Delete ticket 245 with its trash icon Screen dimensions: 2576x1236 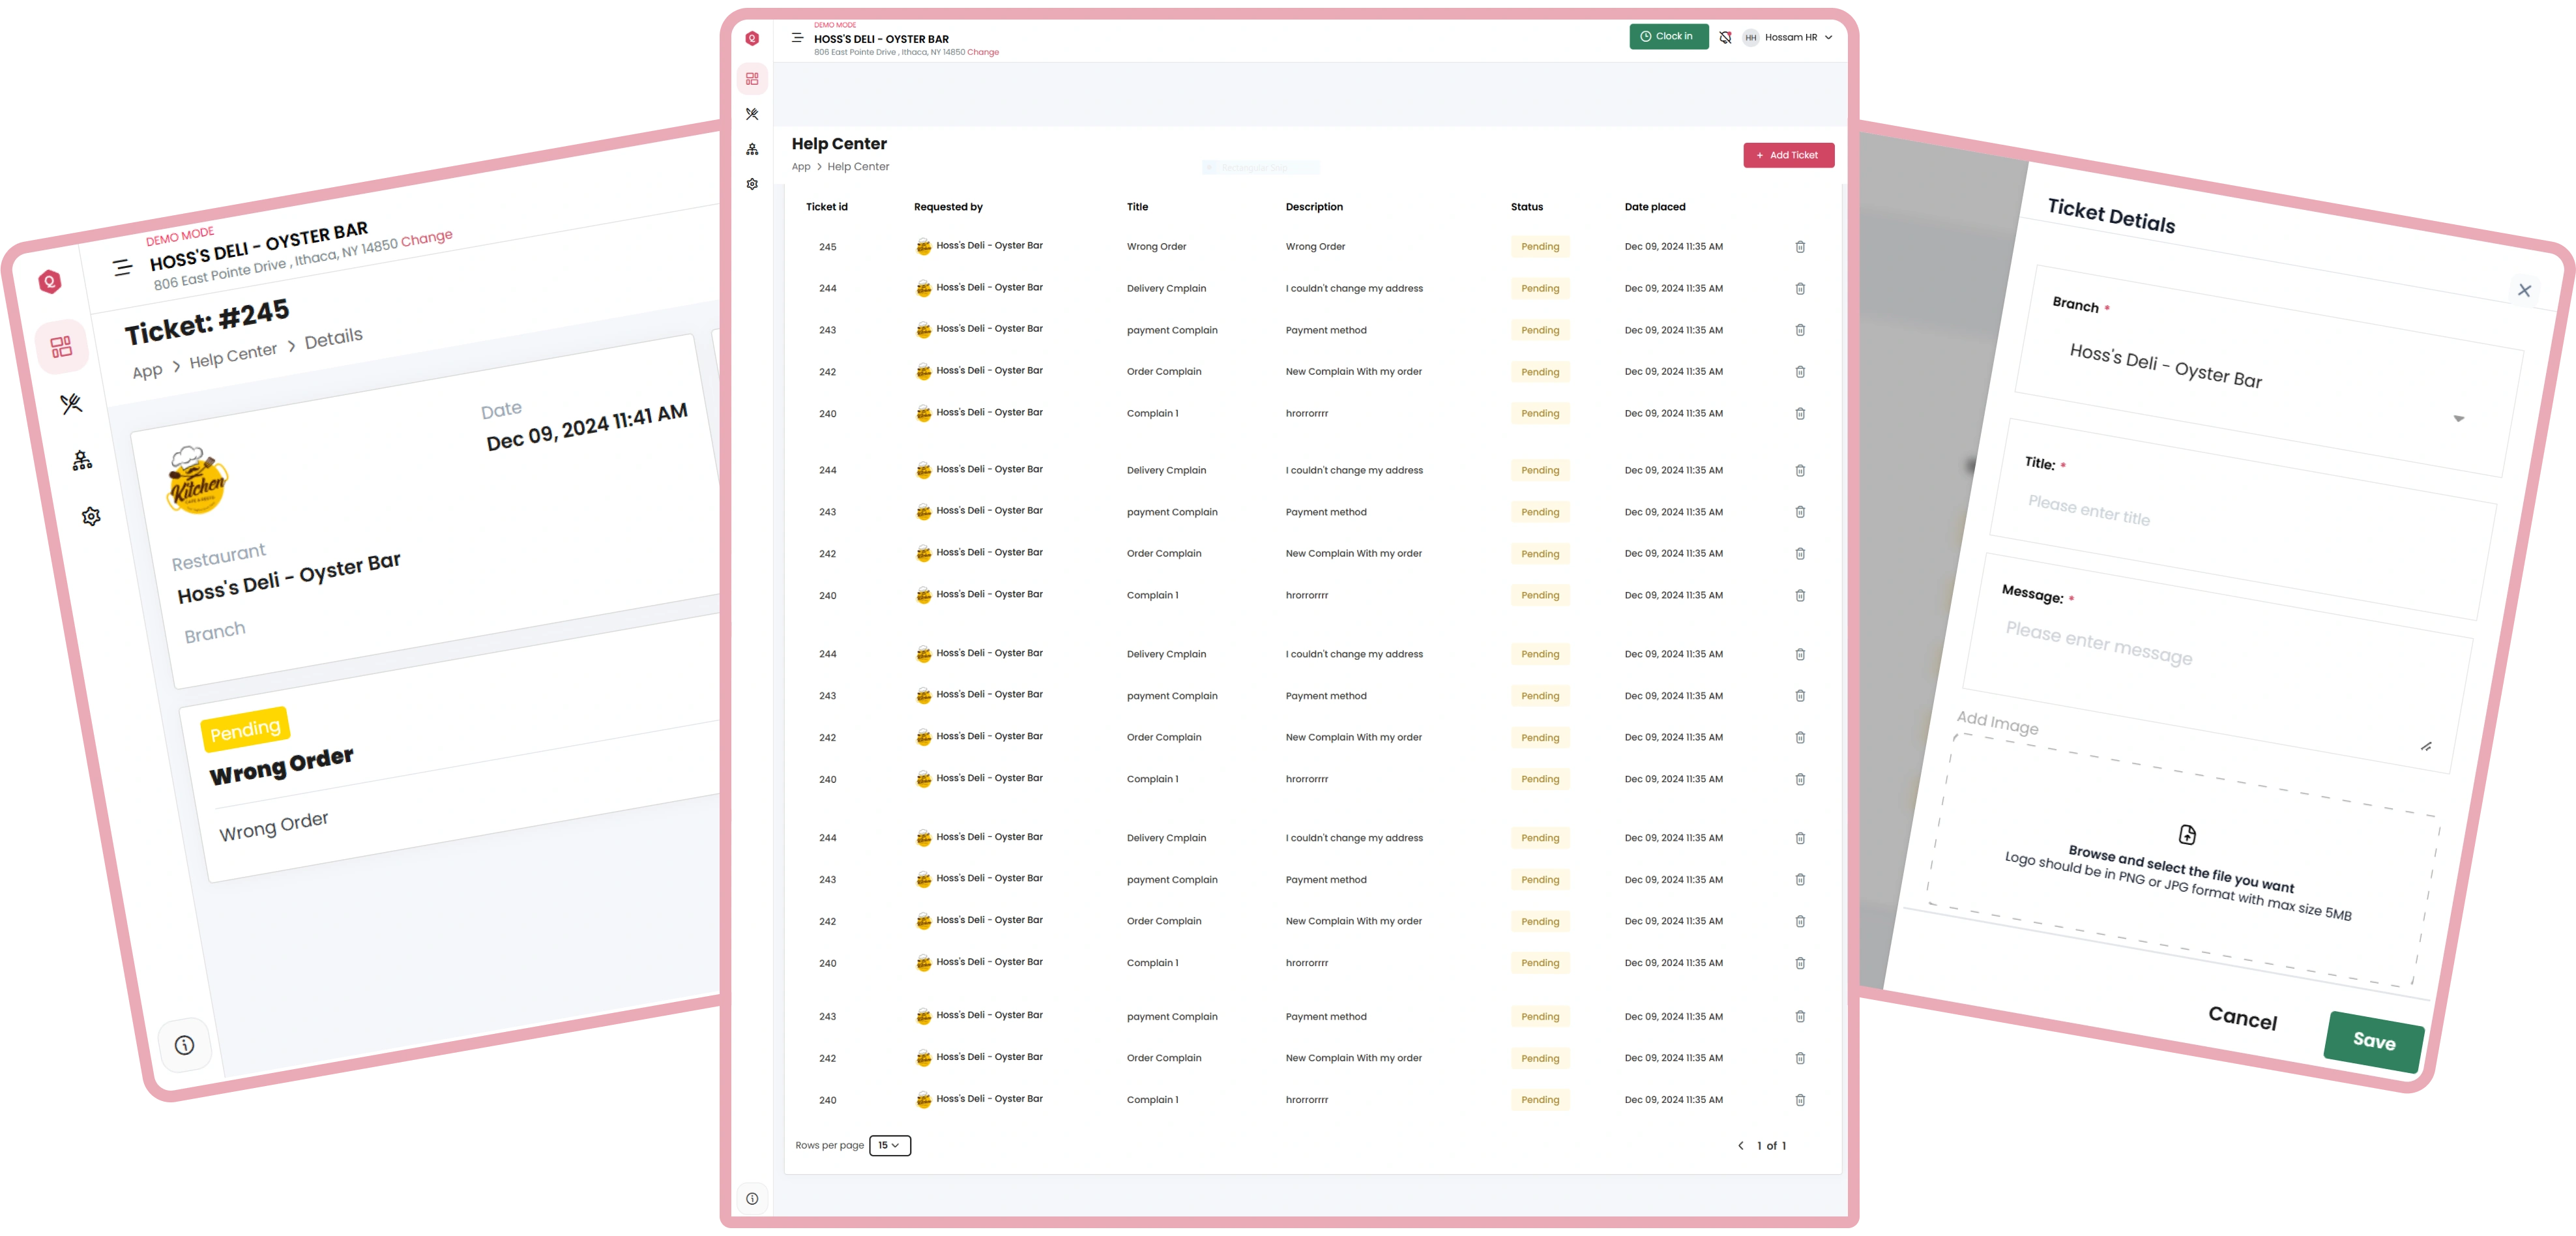click(1800, 247)
